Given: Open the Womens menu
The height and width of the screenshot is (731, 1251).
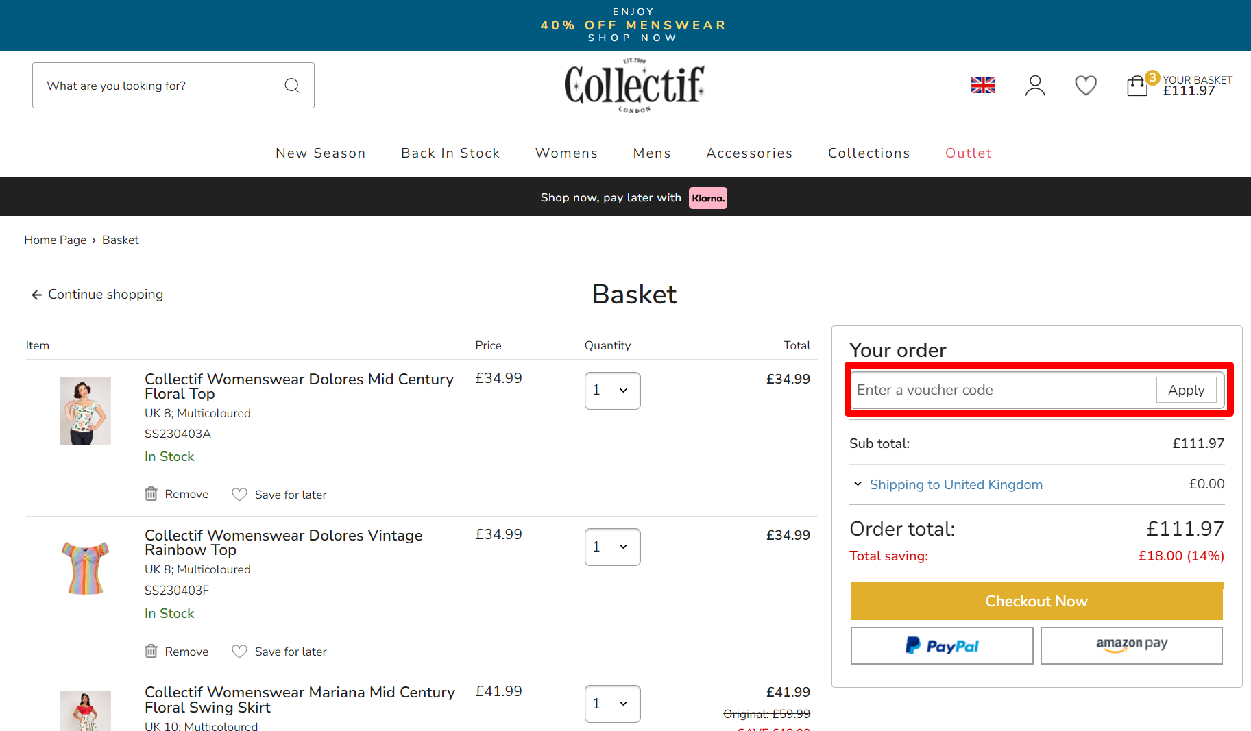Looking at the screenshot, I should [x=566, y=153].
